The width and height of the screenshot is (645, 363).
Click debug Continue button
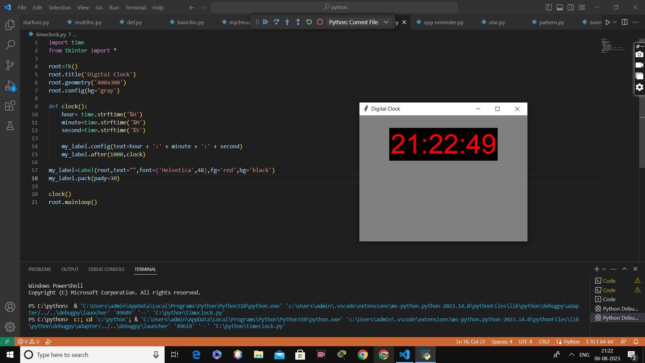point(265,22)
